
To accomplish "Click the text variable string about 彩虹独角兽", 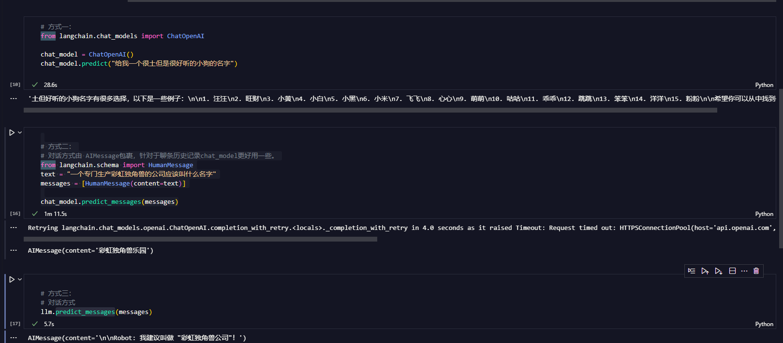I will pyautogui.click(x=142, y=174).
